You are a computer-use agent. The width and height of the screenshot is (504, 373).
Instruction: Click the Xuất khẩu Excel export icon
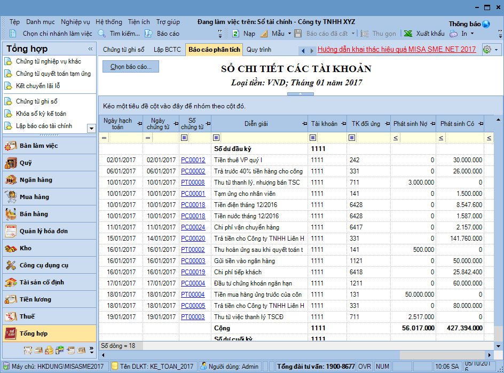point(408,34)
